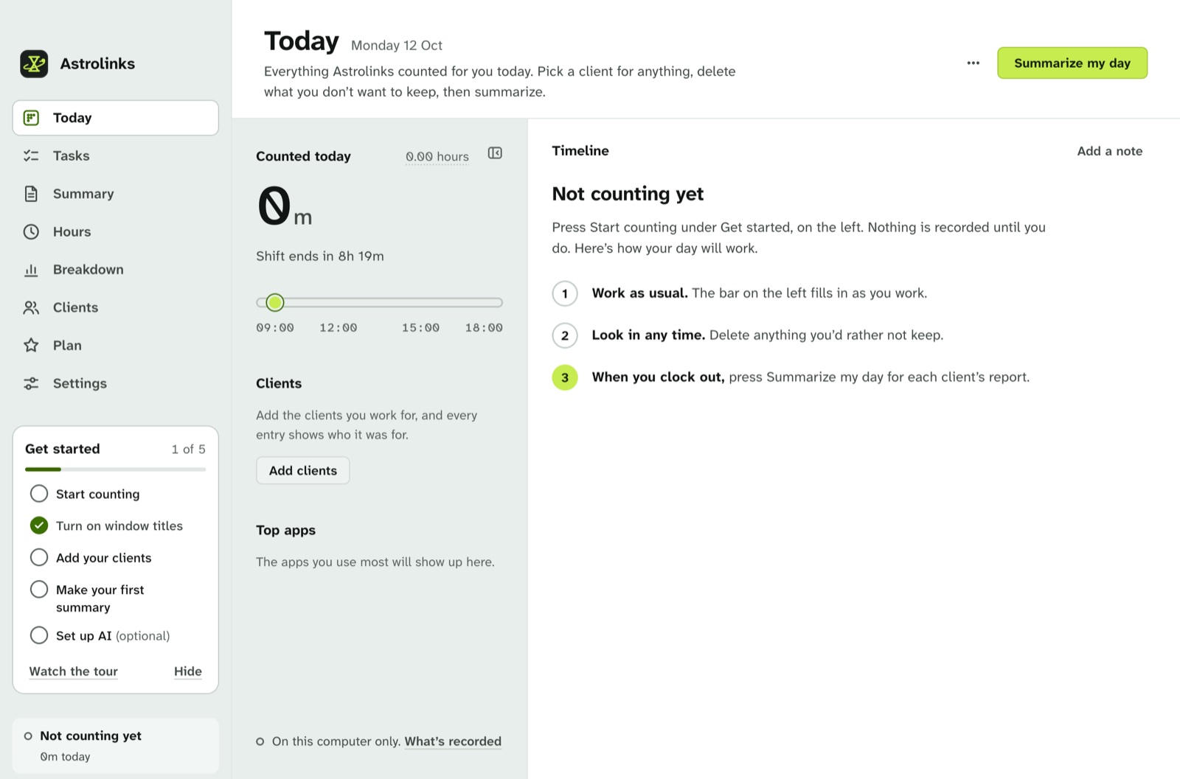Click the Astrolinks logo icon
1180x779 pixels.
(34, 63)
